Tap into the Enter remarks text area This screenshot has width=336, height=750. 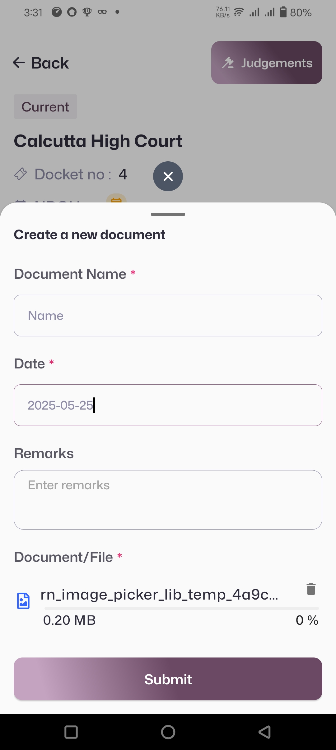(x=168, y=500)
